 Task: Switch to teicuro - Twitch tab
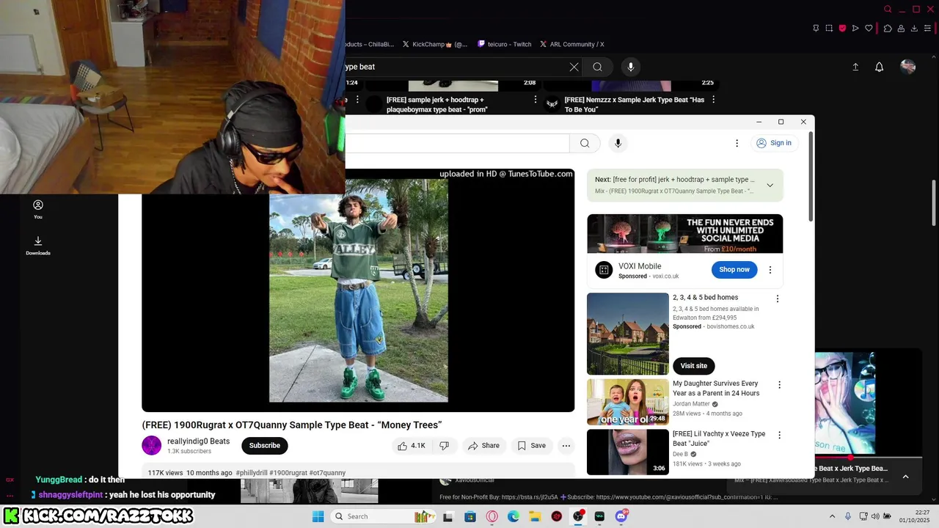(505, 44)
